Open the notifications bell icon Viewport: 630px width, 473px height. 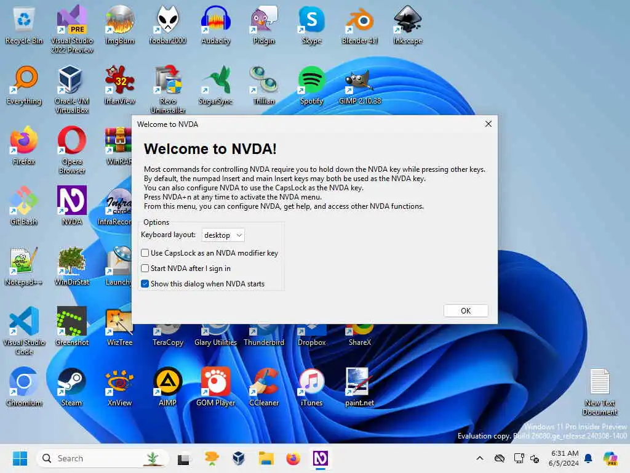click(x=588, y=458)
